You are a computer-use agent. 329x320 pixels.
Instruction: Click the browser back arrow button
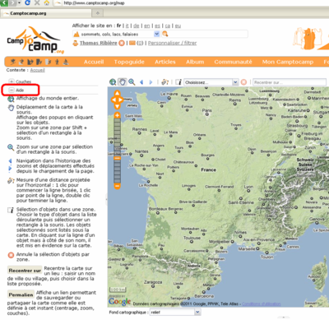[x=4, y=2]
